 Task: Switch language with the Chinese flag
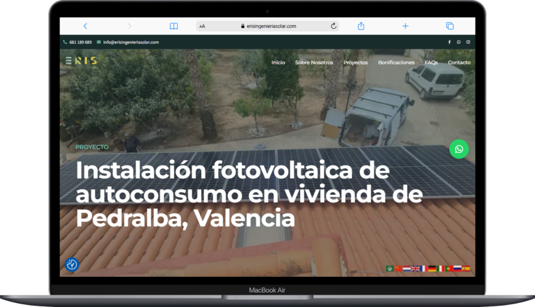(399, 268)
